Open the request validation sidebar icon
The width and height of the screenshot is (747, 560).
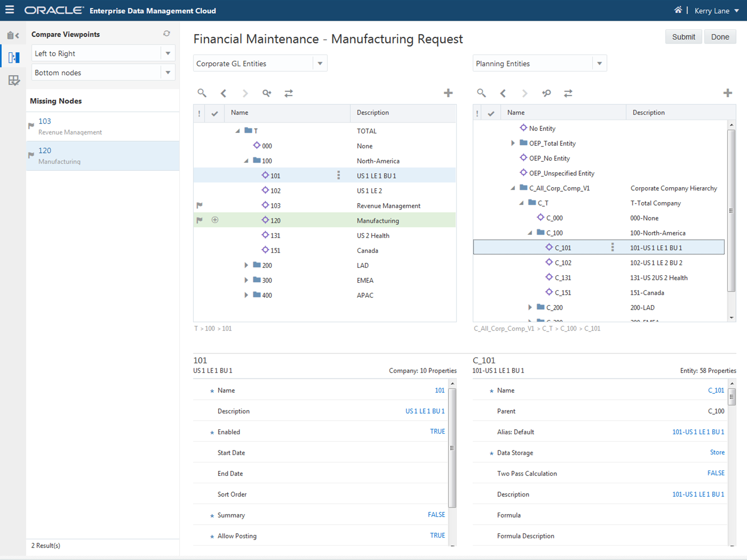(x=13, y=81)
